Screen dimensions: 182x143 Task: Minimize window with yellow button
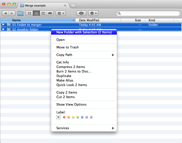9,4
